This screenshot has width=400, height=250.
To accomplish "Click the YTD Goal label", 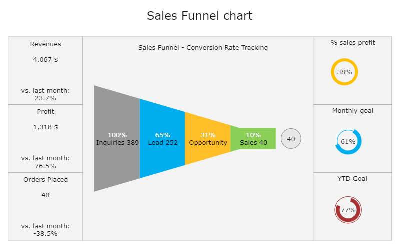I will click(352, 179).
